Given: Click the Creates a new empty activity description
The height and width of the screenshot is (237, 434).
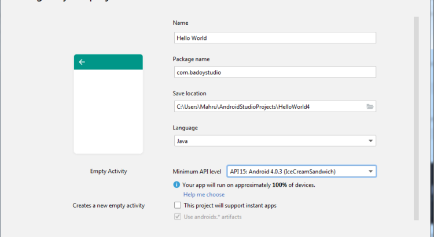Looking at the screenshot, I should [x=108, y=205].
